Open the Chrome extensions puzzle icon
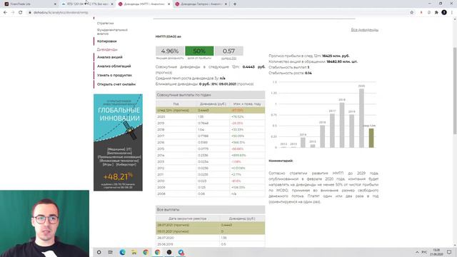This screenshot has height=257, width=457. click(436, 13)
